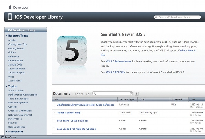Click the 2012-01-10 date cell
Screen dimensions: 205x139
click(x=196, y=105)
